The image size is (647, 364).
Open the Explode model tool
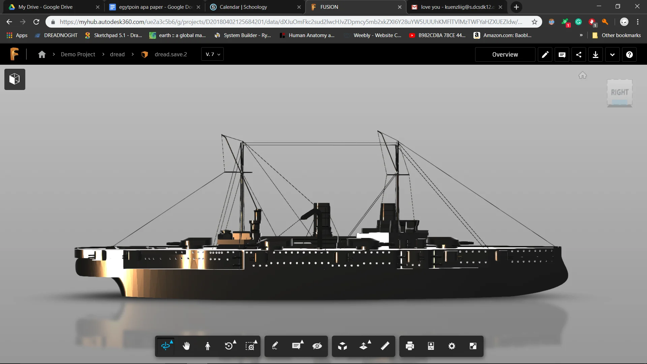342,346
